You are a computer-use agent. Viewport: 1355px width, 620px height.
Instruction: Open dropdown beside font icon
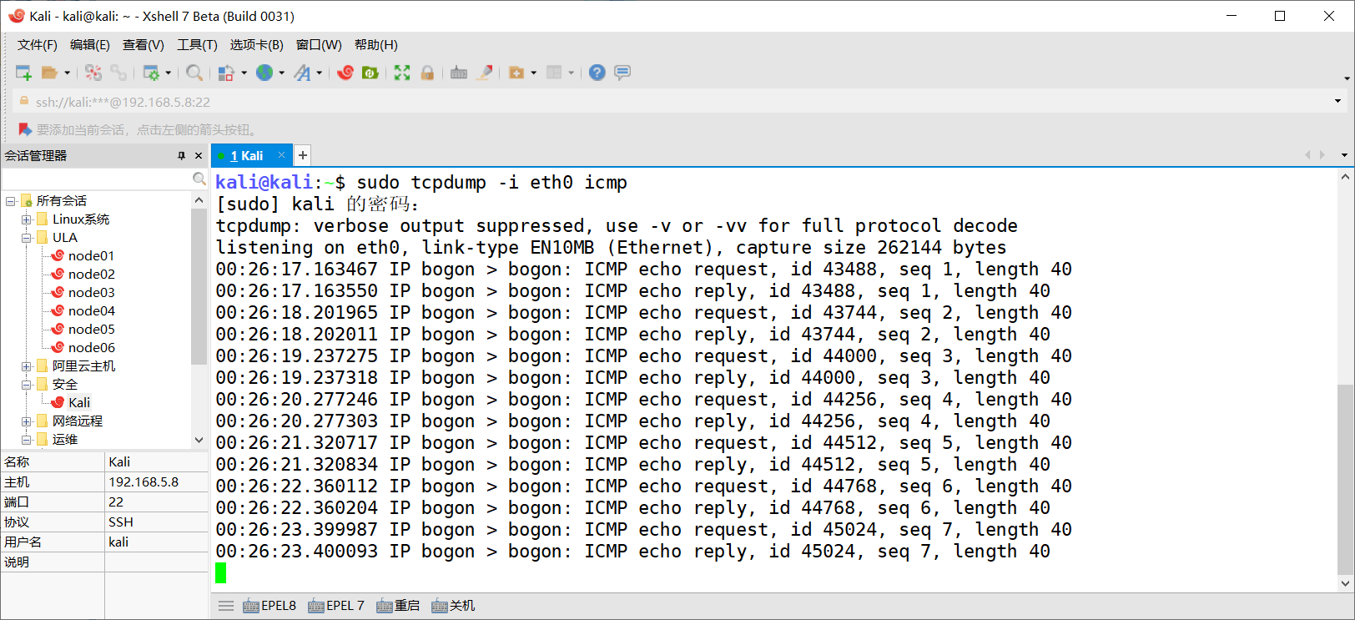point(320,73)
